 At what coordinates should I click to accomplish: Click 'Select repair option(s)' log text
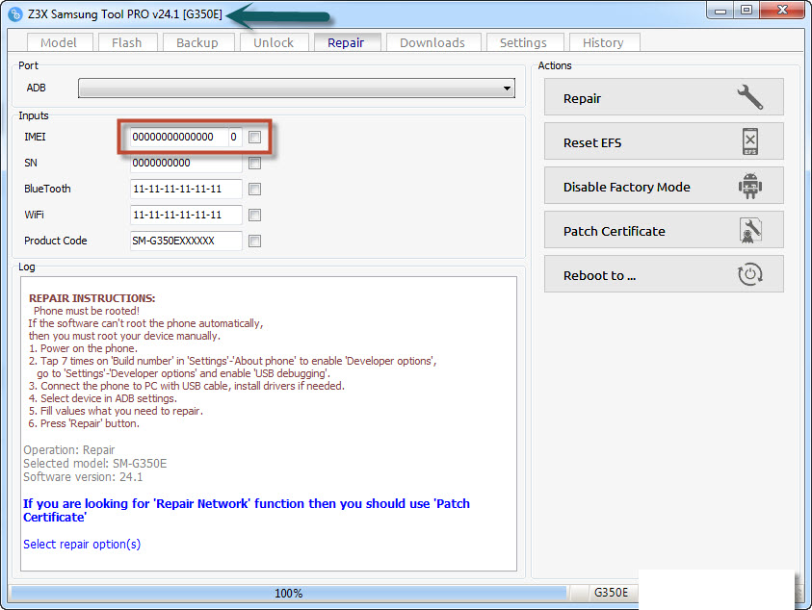coord(82,545)
